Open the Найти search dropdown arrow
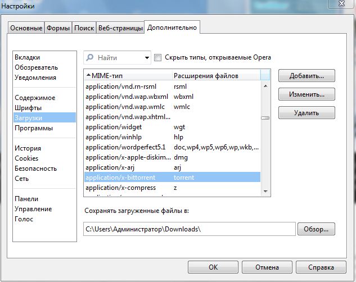356x282 pixels. pyautogui.click(x=147, y=57)
